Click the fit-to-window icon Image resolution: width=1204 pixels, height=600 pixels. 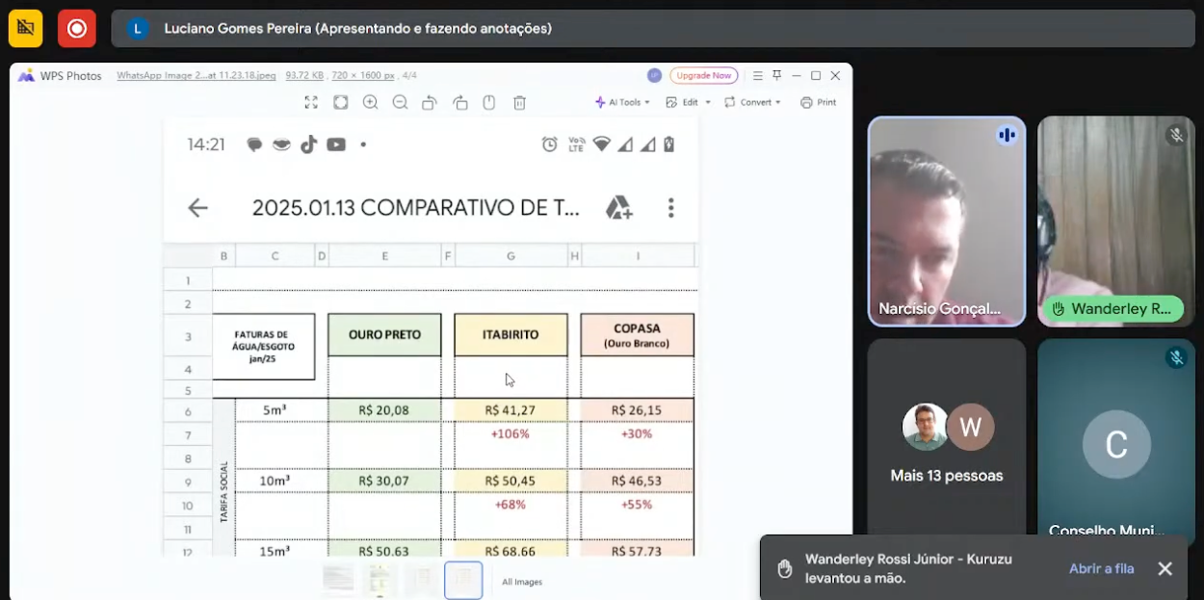pyautogui.click(x=341, y=102)
